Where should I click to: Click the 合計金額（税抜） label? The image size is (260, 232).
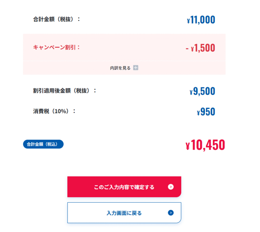[57, 19]
